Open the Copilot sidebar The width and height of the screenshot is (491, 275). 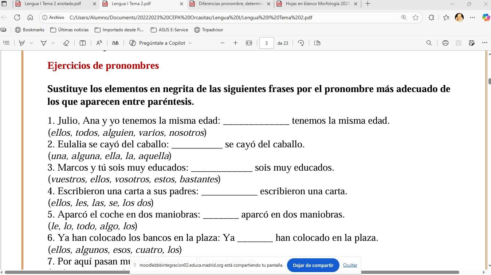[486, 17]
